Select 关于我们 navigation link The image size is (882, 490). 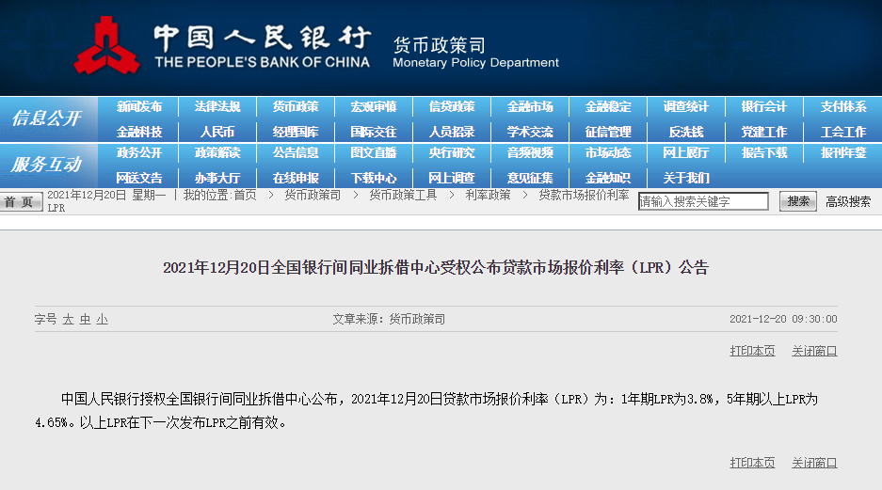click(x=686, y=178)
